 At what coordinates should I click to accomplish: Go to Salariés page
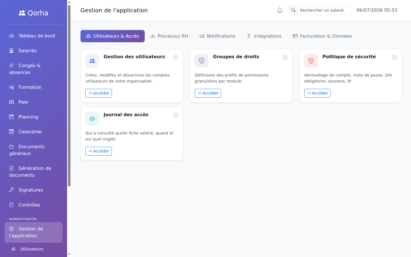[33, 51]
